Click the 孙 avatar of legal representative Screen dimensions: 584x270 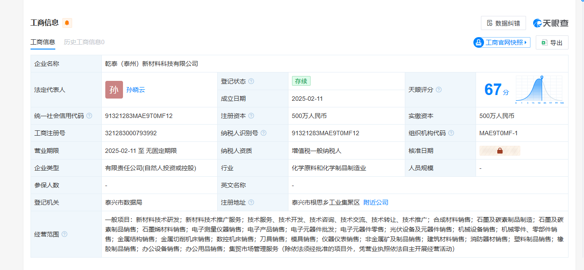tap(114, 90)
